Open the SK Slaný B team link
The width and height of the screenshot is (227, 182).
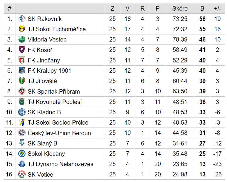pyautogui.click(x=42, y=143)
